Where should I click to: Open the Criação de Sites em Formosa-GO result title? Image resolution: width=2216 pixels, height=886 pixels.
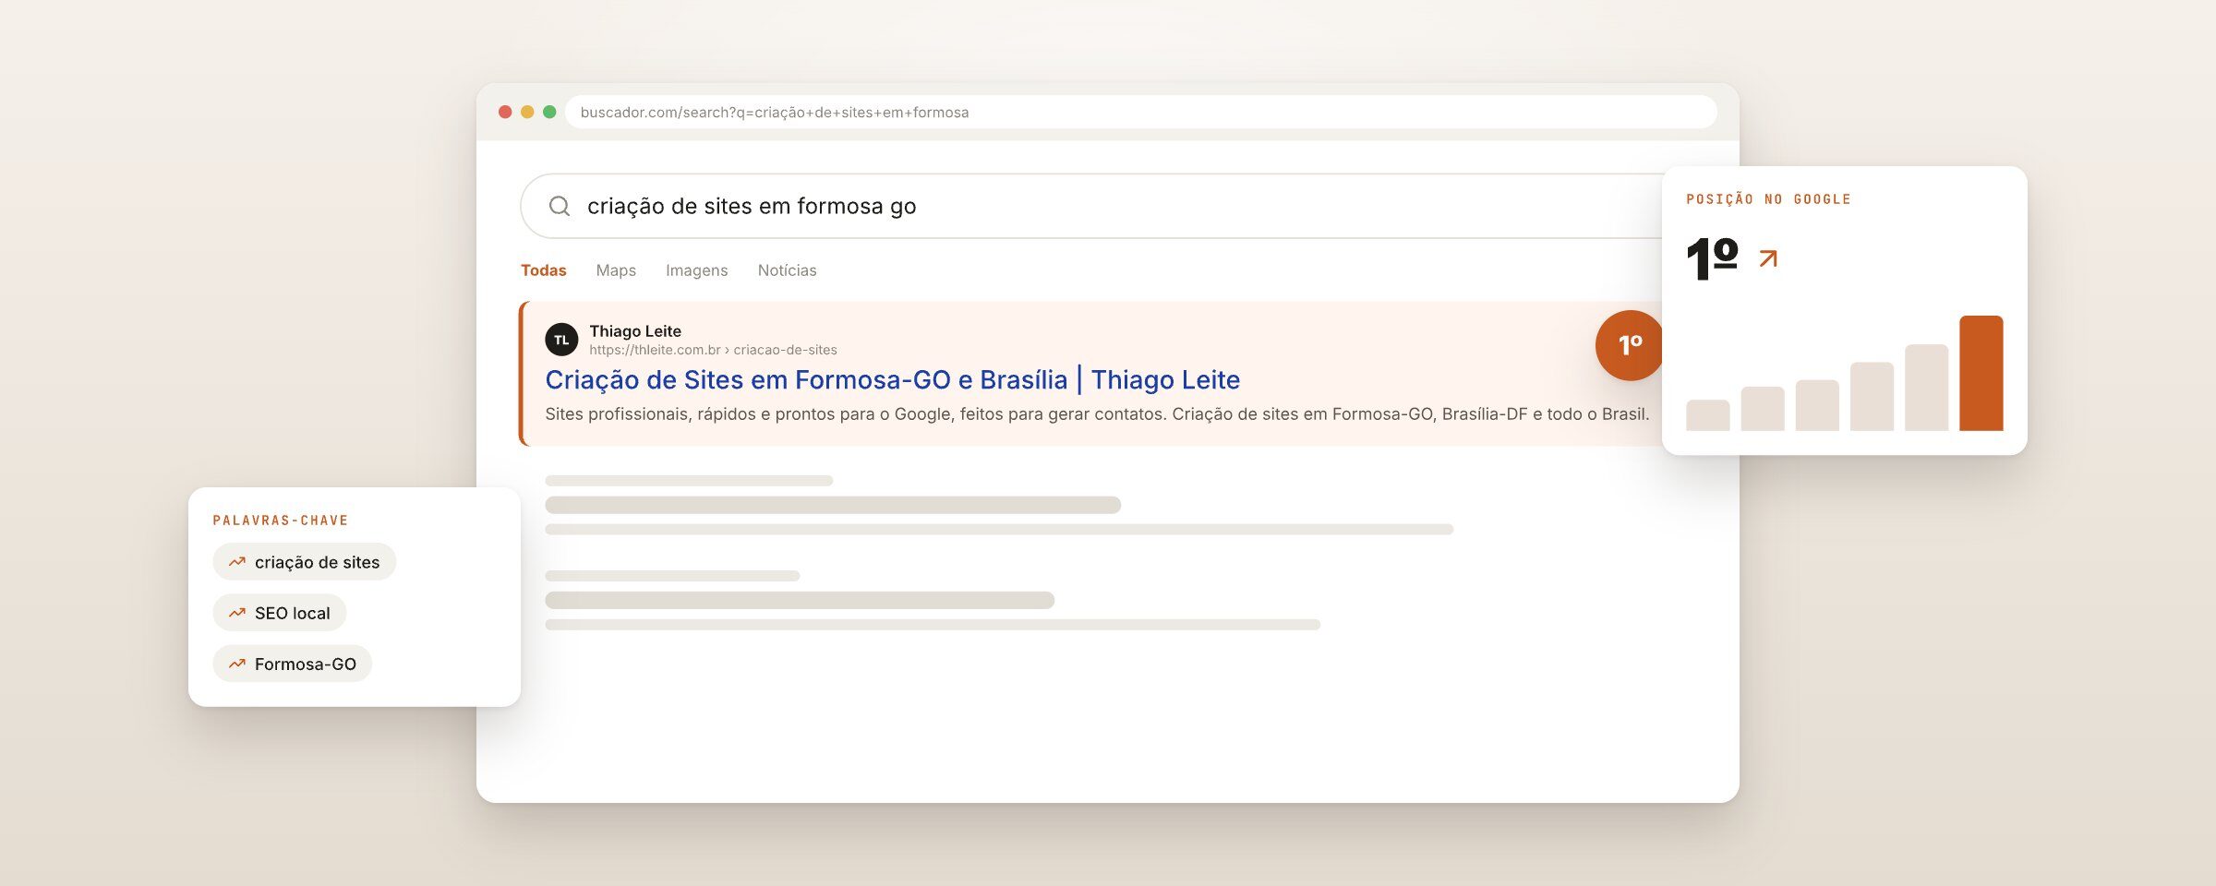892,379
